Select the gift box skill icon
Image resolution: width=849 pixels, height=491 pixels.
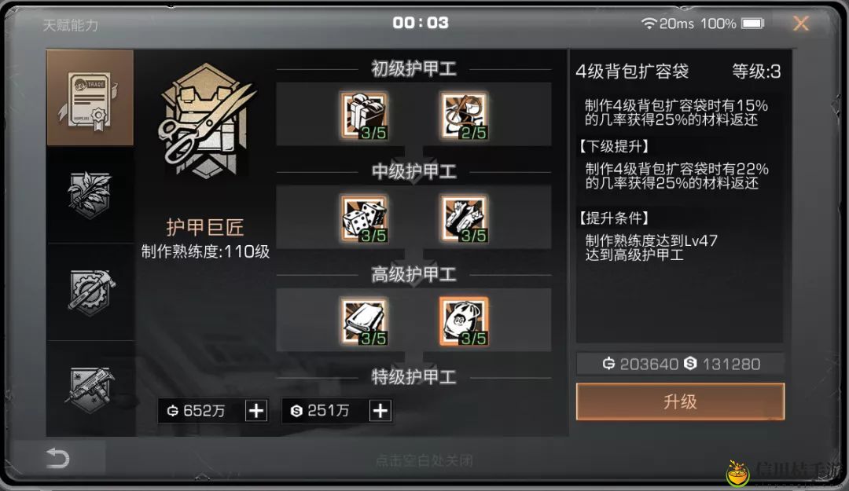pos(364,115)
